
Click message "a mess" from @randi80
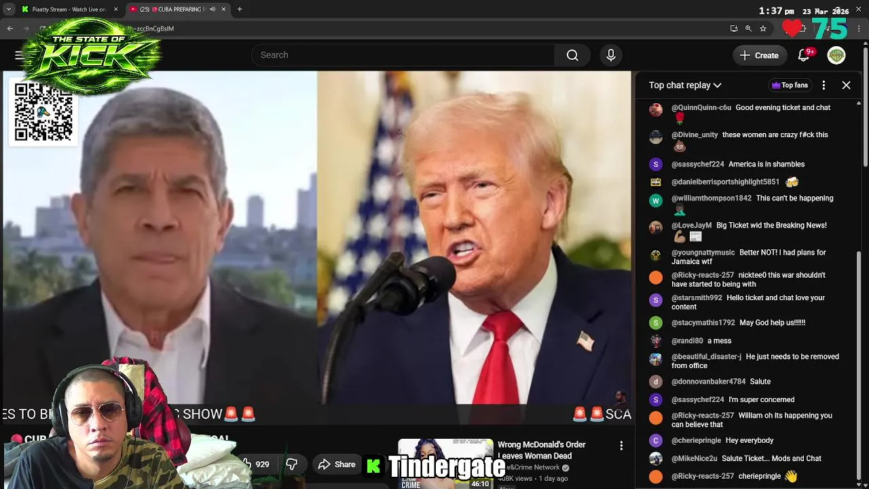(719, 340)
